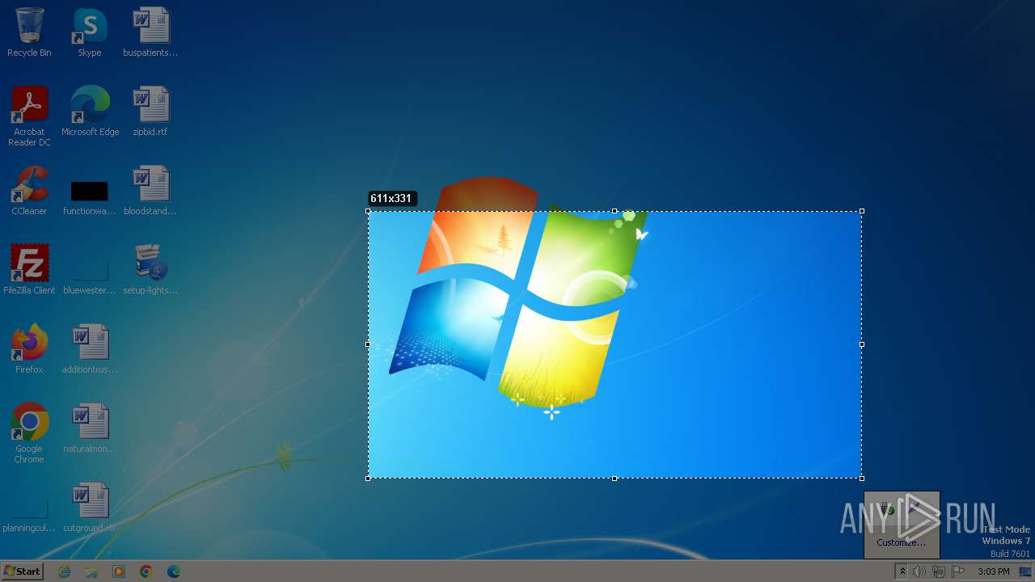1035x582 pixels.
Task: Click the bottom-right selection corner handle
Action: [862, 479]
